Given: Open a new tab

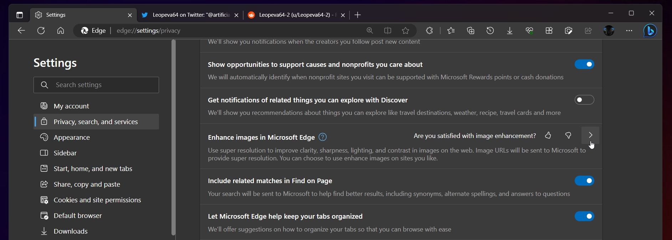Looking at the screenshot, I should [x=358, y=15].
